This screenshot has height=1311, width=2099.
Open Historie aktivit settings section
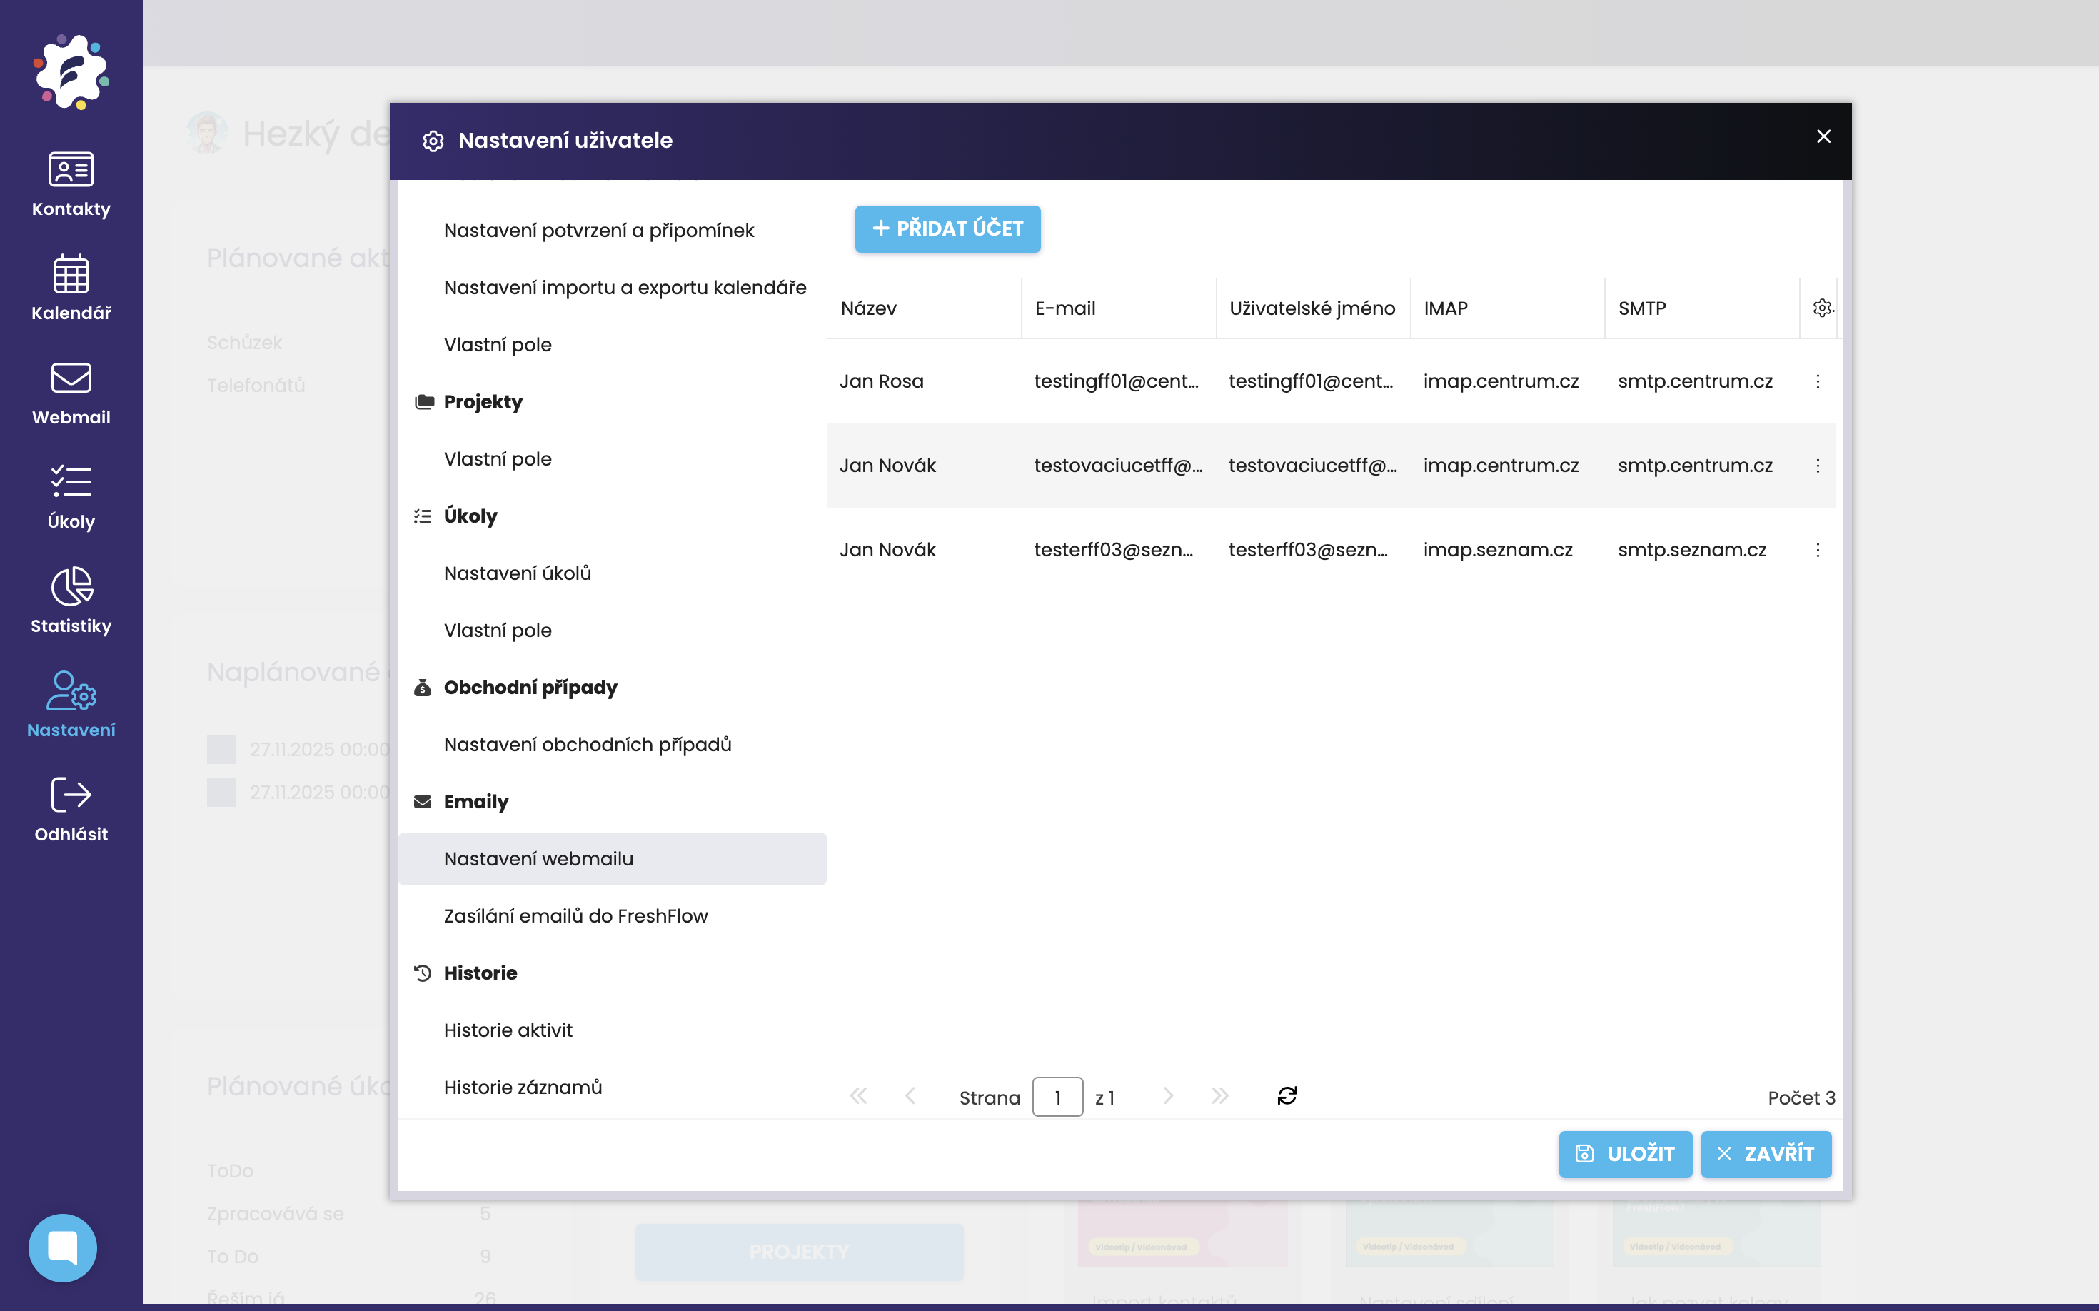pos(507,1030)
